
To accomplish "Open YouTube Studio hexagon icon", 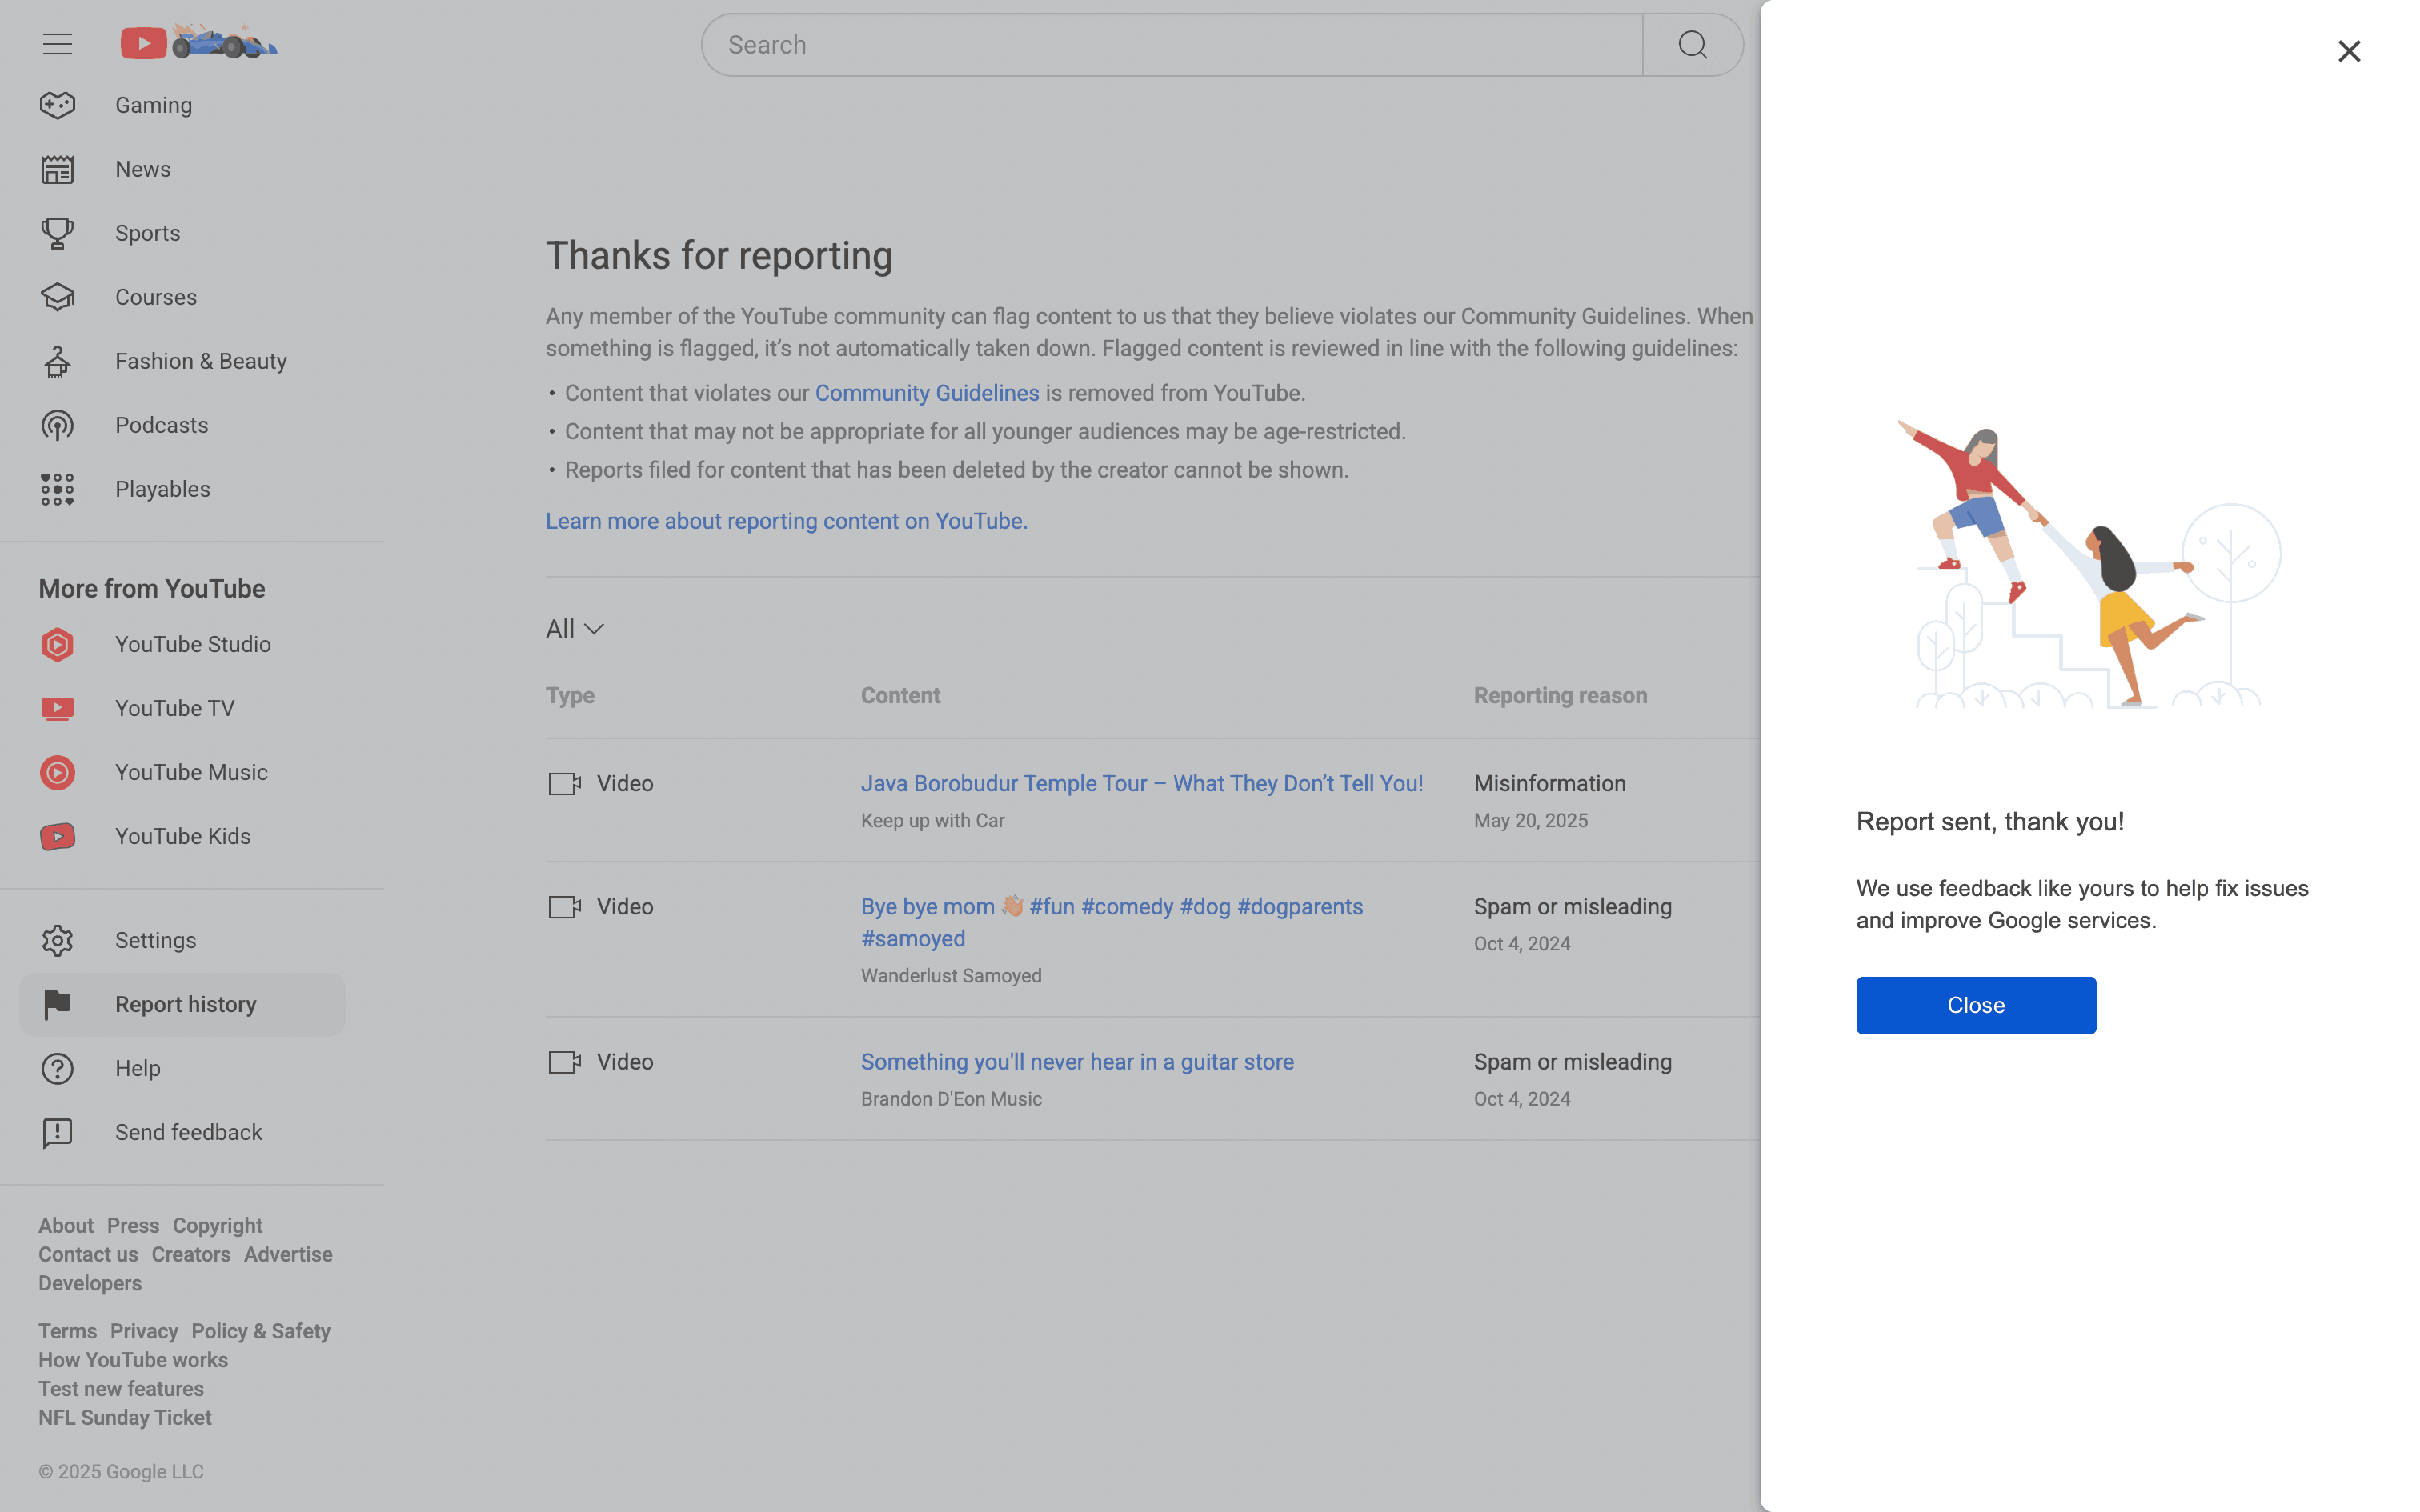I will (57, 644).
